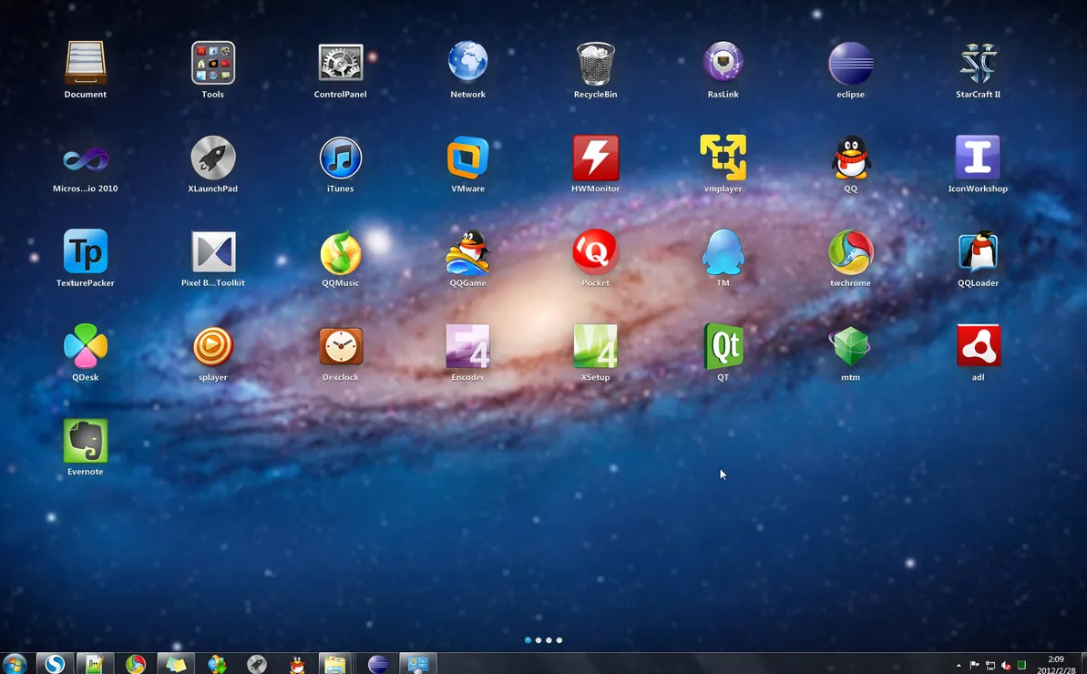Open mtm green cube icon
This screenshot has height=674, width=1087.
851,346
